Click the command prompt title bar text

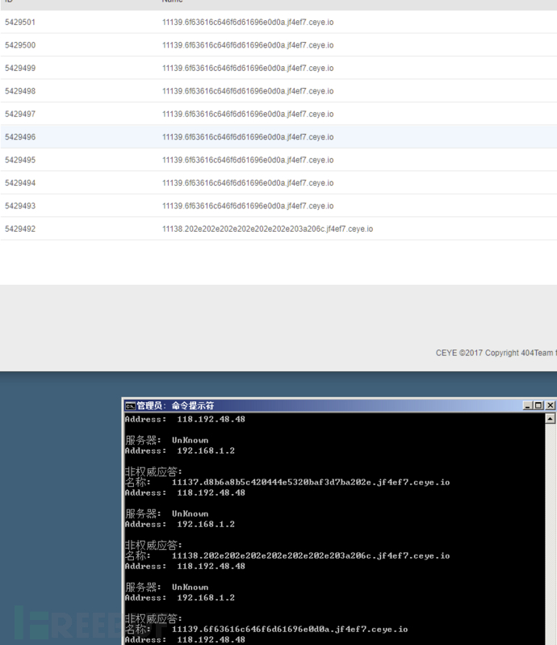pos(176,406)
